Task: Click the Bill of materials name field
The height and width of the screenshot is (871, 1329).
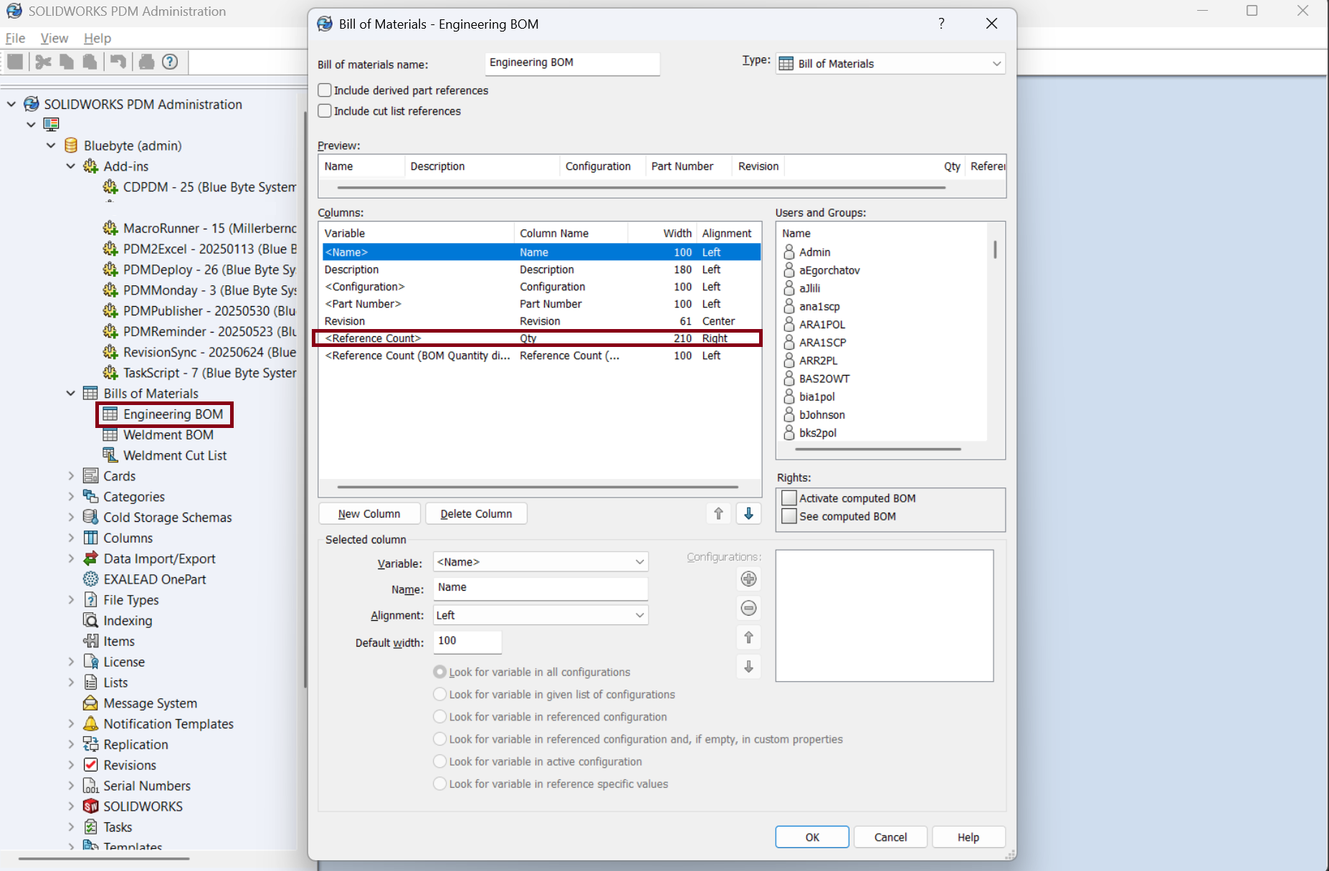Action: coord(572,63)
